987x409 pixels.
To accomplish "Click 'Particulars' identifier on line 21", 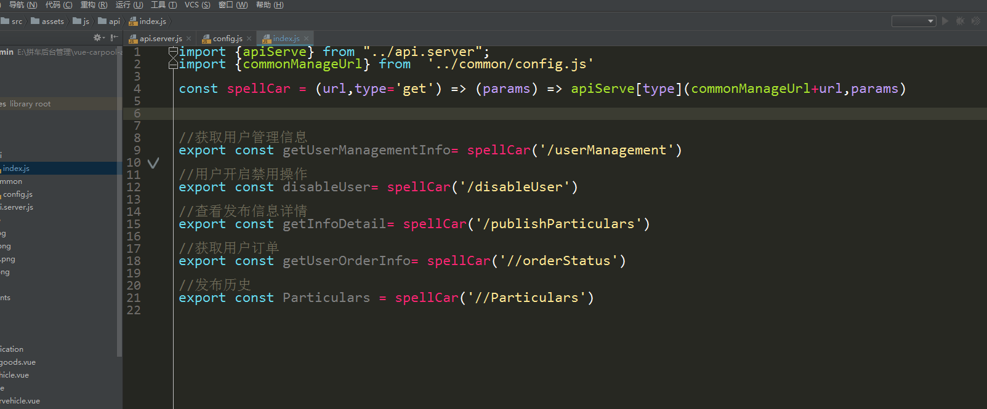I will pos(326,298).
